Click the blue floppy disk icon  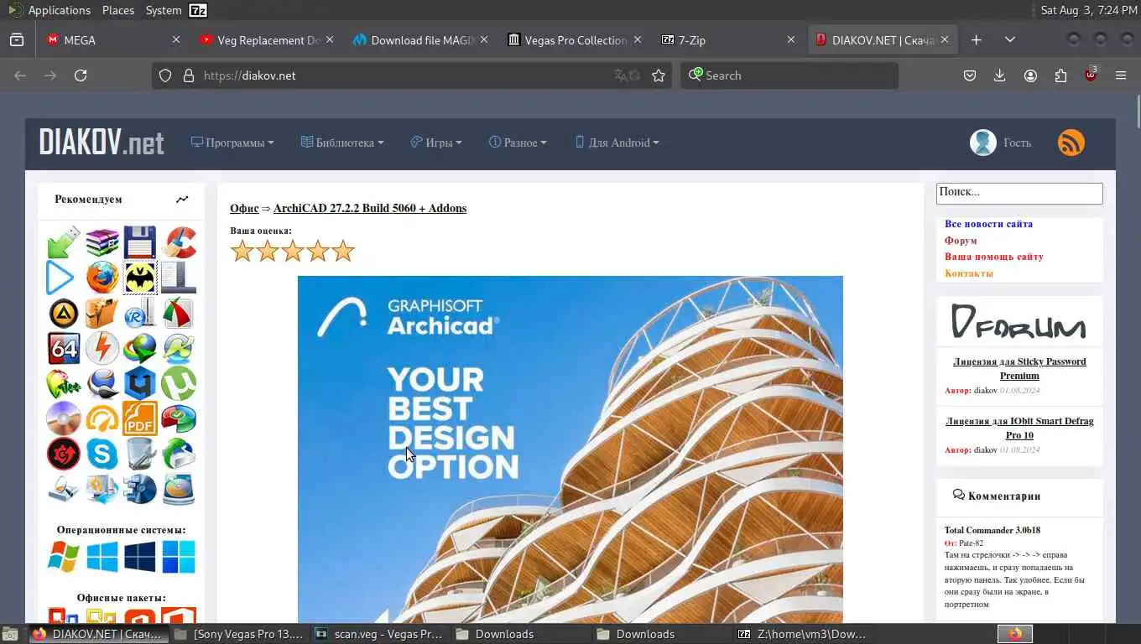click(x=140, y=242)
